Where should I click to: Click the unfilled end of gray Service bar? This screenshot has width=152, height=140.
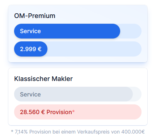tap(137, 94)
